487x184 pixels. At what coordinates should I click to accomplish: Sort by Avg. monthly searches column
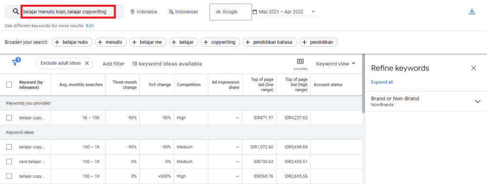(81, 85)
